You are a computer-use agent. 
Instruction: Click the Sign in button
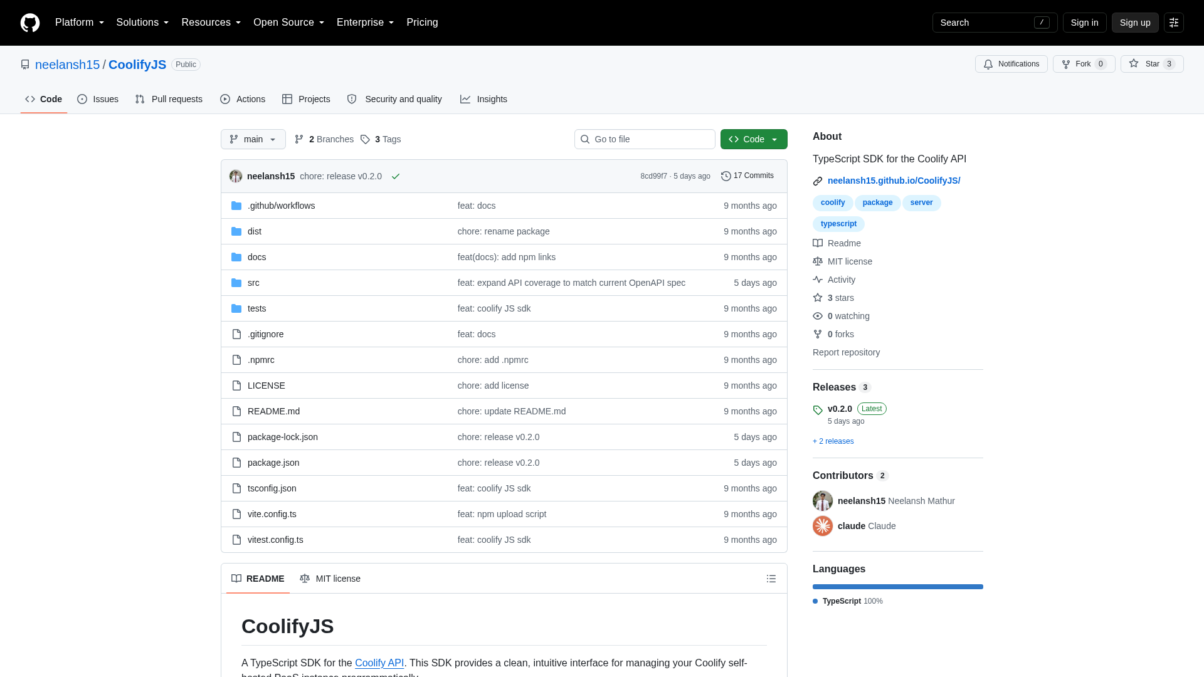(1084, 23)
